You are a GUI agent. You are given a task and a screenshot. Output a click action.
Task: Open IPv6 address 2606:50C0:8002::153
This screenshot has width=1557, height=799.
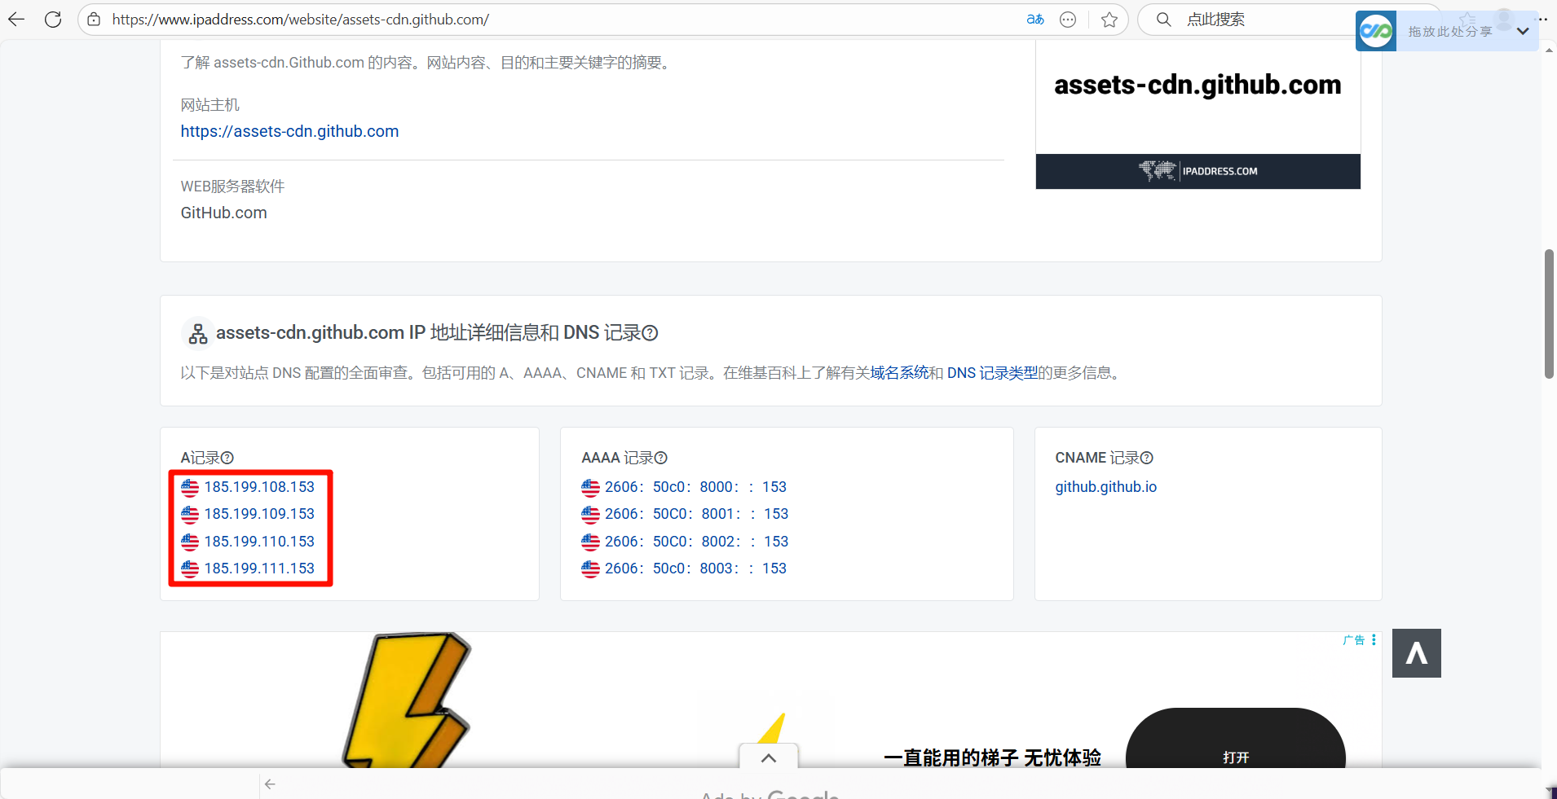tap(696, 542)
